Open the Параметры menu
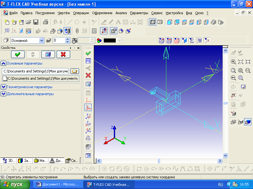The width and height of the screenshot is (253, 189). pyautogui.click(x=139, y=13)
